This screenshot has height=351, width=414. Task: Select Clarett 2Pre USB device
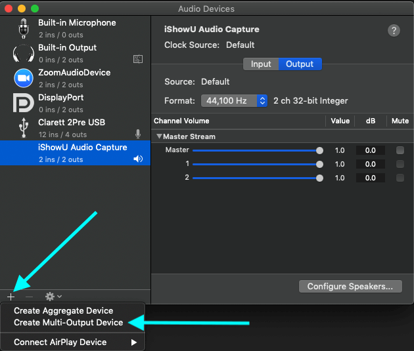tap(76, 128)
